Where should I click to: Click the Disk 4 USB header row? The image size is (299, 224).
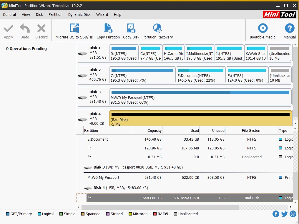[x=188, y=188]
